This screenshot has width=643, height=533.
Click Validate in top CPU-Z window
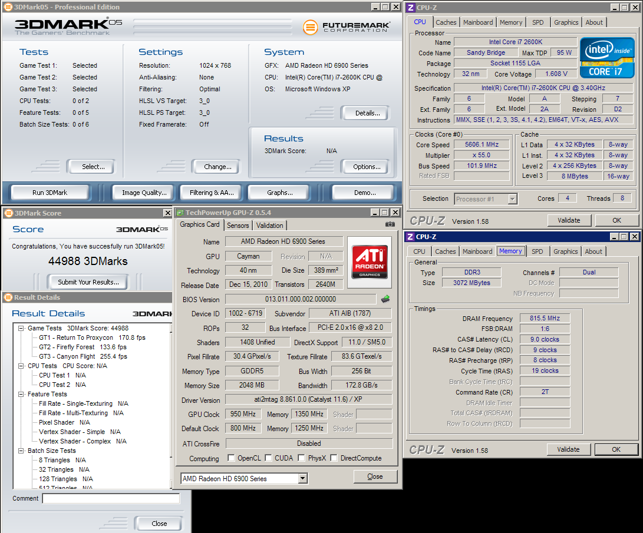pyautogui.click(x=569, y=220)
